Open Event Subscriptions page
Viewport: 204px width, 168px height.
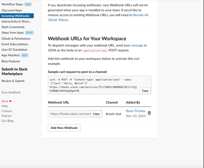[15, 44]
